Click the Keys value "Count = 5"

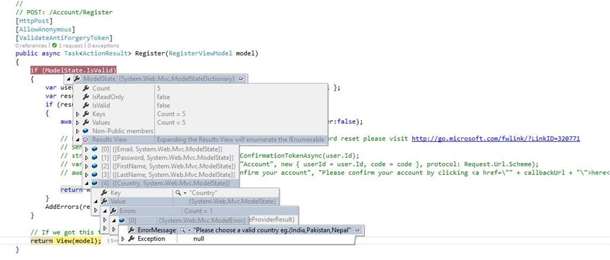click(171, 114)
